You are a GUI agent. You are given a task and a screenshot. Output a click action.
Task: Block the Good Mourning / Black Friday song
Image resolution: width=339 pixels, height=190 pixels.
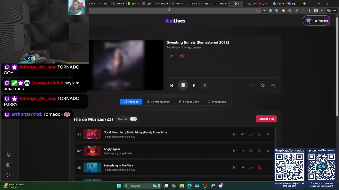[x=259, y=134]
